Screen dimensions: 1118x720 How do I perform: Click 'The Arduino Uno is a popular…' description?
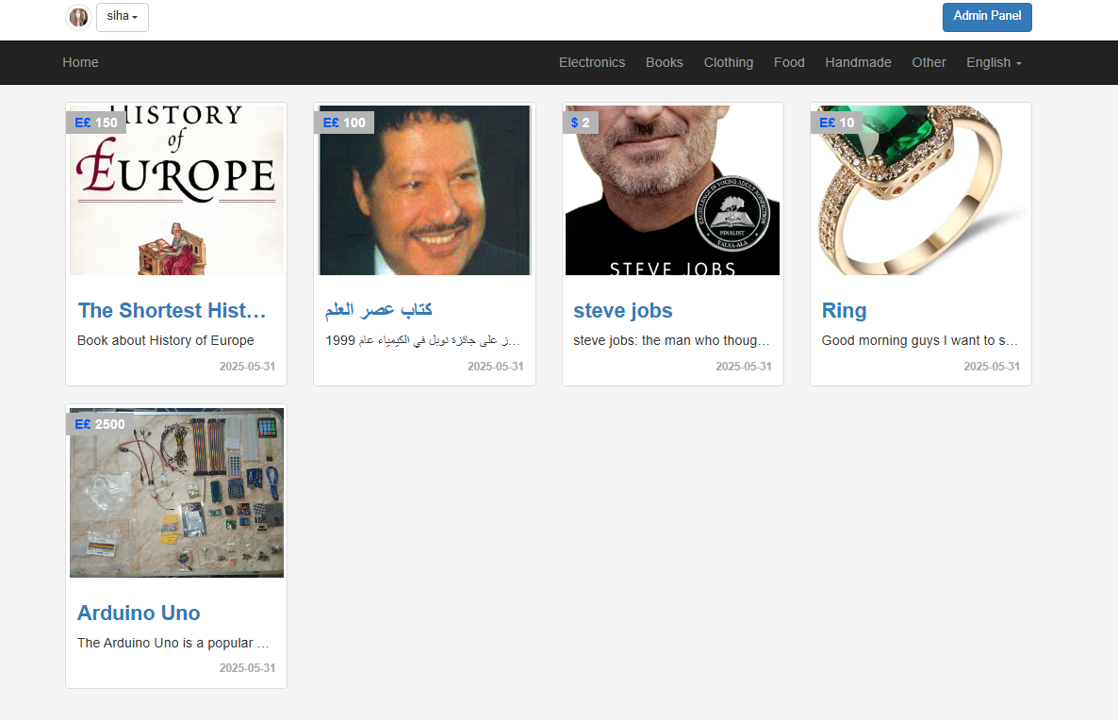point(173,643)
